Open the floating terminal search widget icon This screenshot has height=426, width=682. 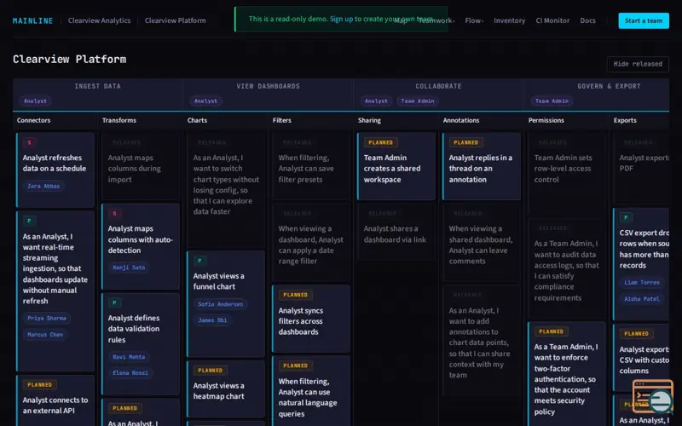coord(653,396)
